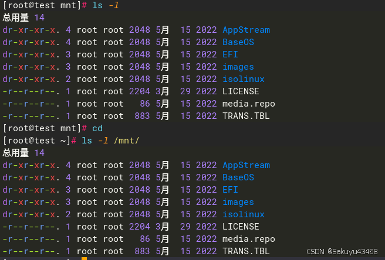385x260 pixels.
Task: Click the "ls -l" command on the top line
Action: click(x=106, y=5)
